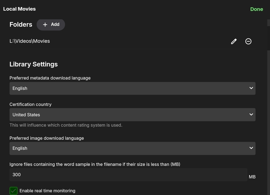Click the Local Movies dialog title
270x195 pixels.
click(x=19, y=9)
